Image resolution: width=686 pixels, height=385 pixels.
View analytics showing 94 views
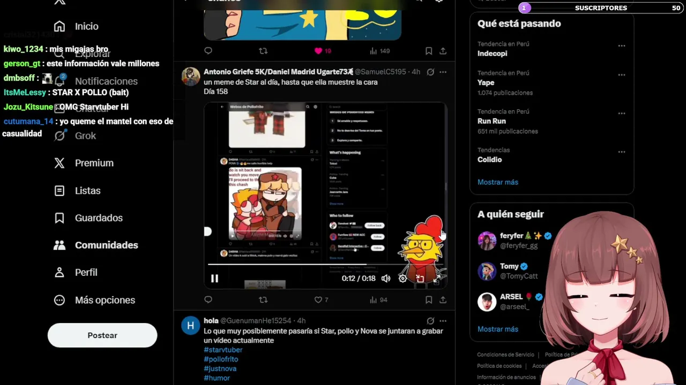coord(378,300)
